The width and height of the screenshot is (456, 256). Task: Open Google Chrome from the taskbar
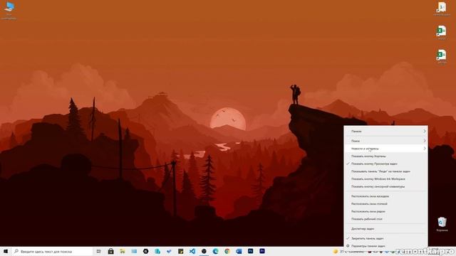click(227, 251)
